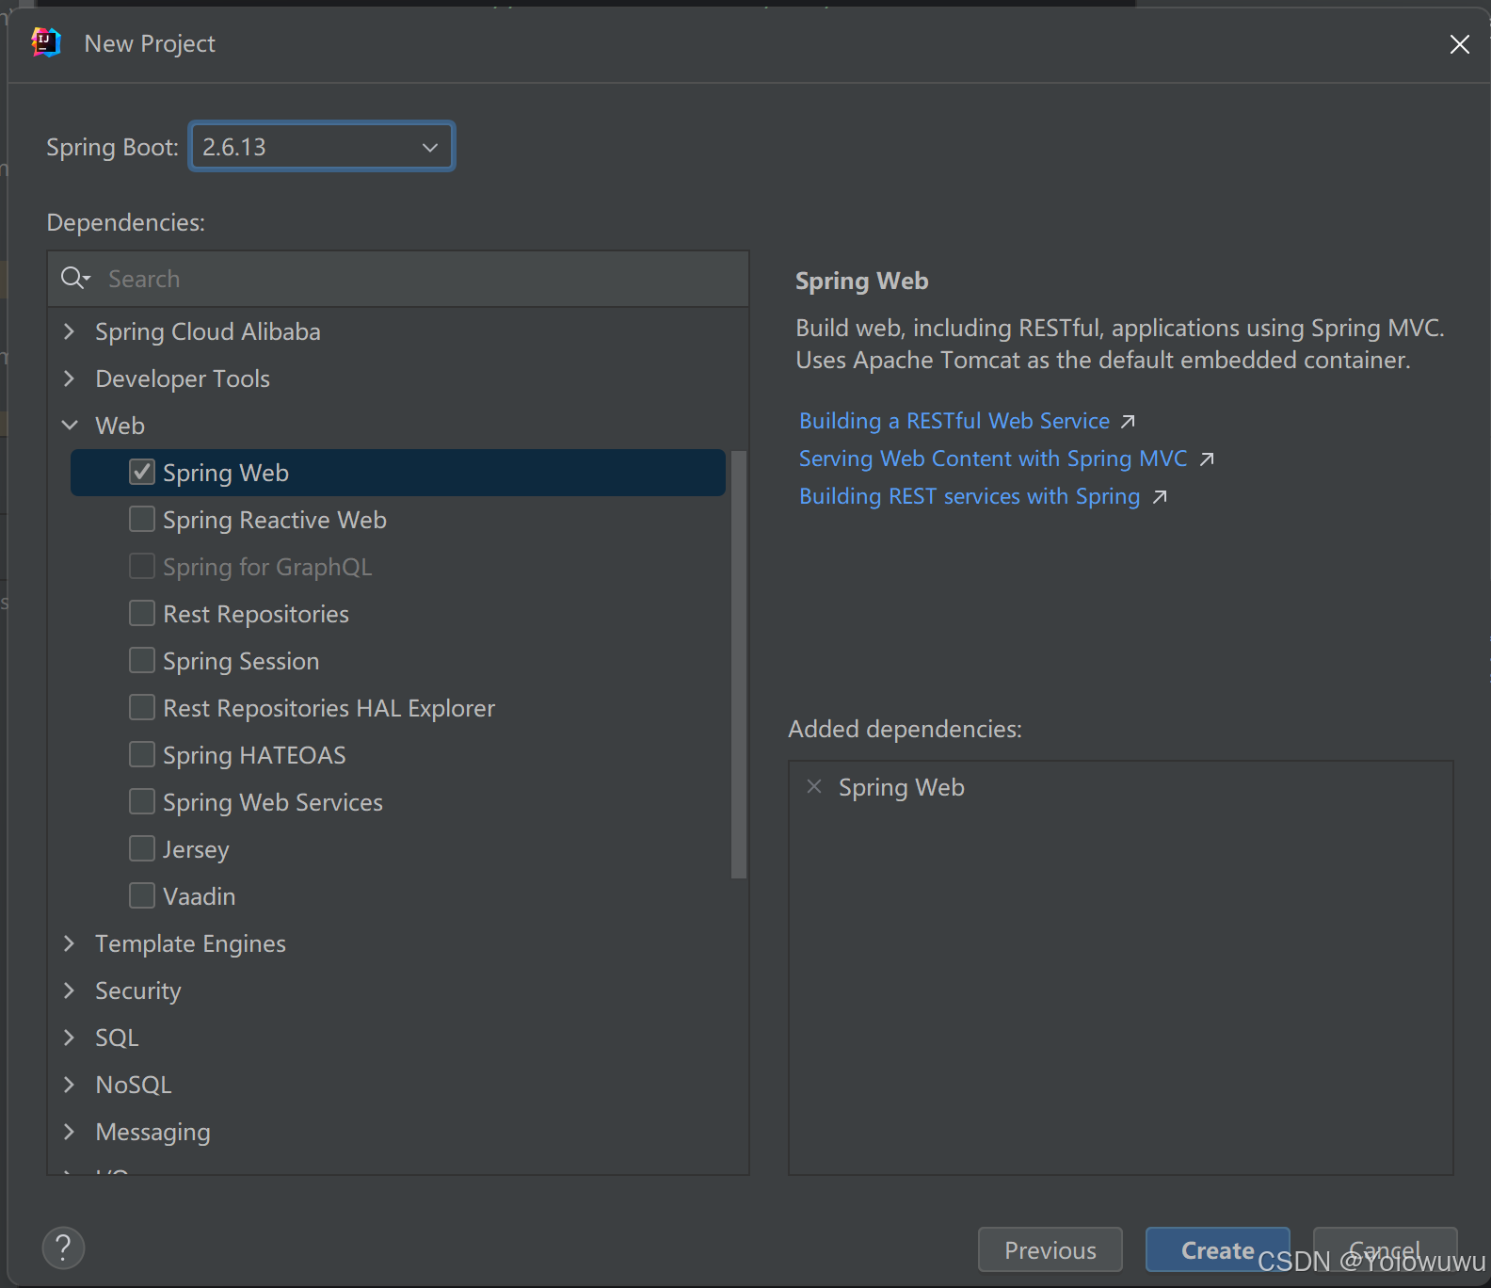Expand the Developer Tools group
1491x1288 pixels.
69,378
